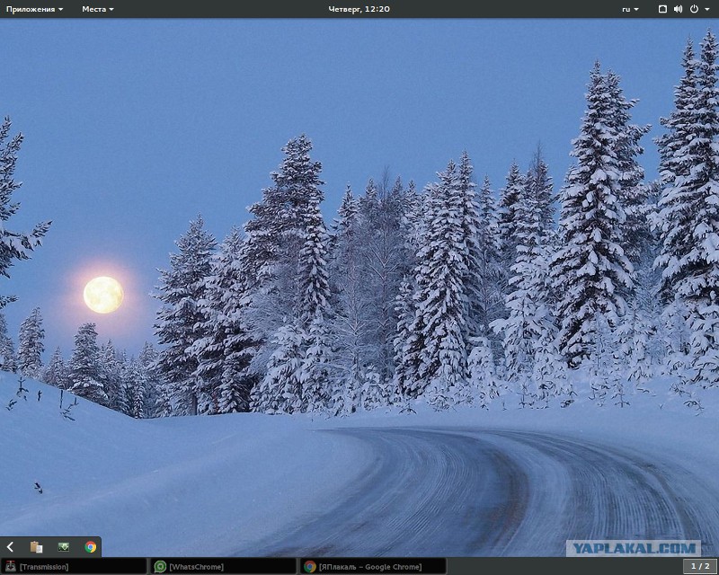The height and width of the screenshot is (575, 719).
Task: Click the 1 / 2 workspace switcher
Action: pyautogui.click(x=700, y=567)
